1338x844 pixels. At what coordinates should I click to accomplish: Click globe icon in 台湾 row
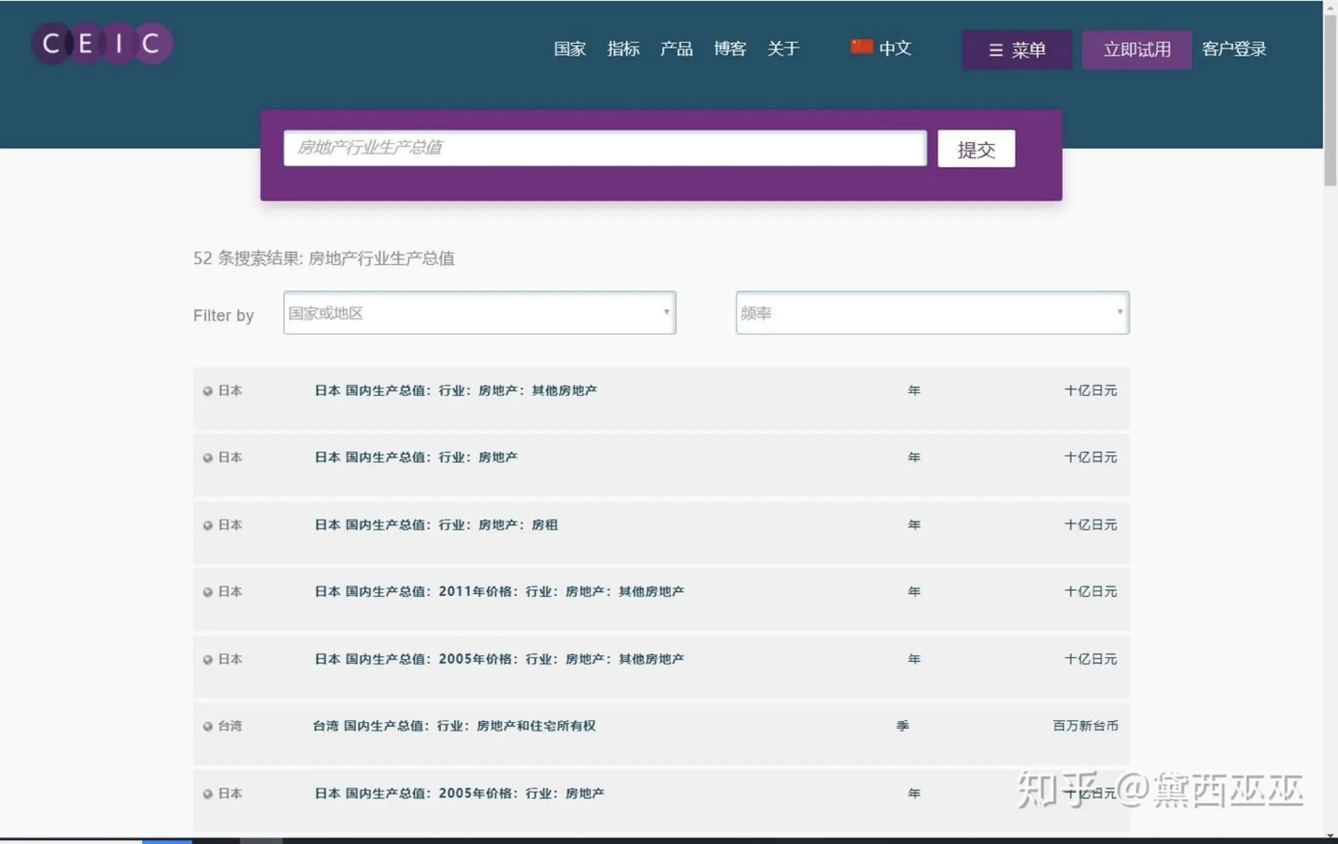[207, 726]
